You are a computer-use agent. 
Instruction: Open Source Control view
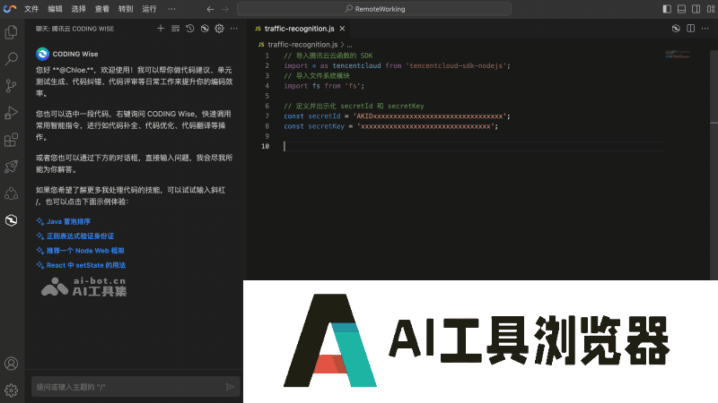11,85
